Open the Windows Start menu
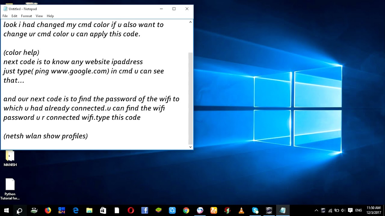Screen dimensions: 385x216 6,210
